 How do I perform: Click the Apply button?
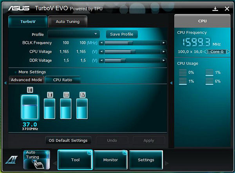coord(149,141)
